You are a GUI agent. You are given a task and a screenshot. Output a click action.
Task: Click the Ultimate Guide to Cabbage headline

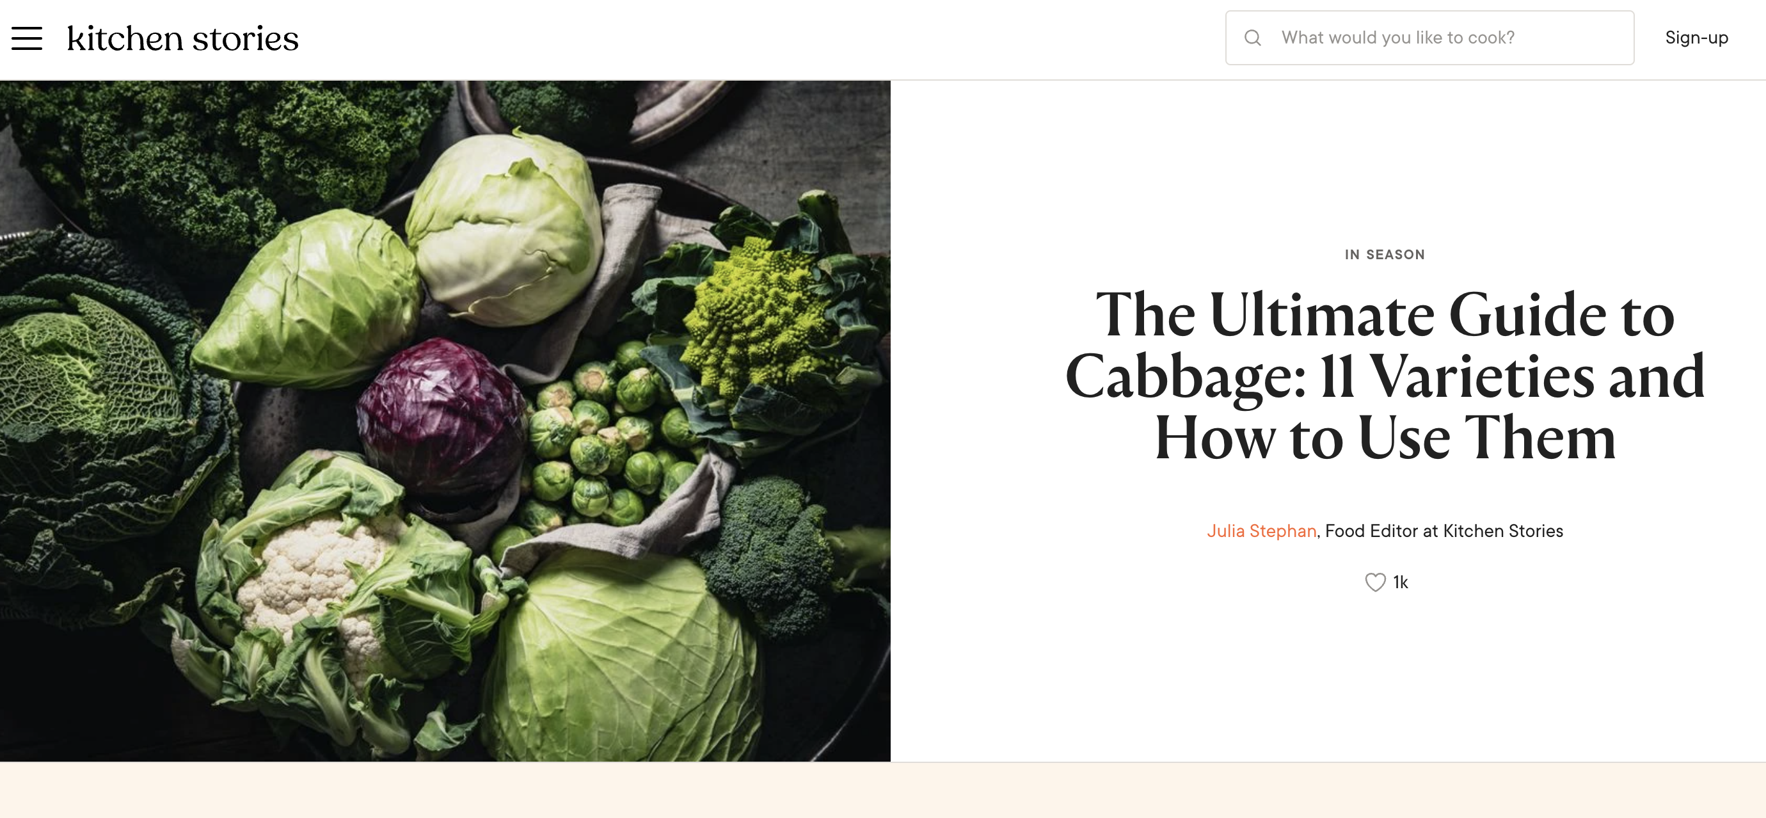coord(1385,376)
